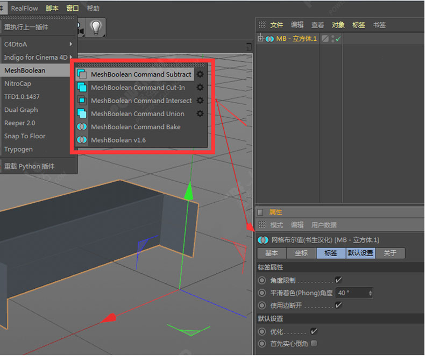Click MeshBoolean Command Union icon
This screenshot has width=425, height=362.
[82, 113]
